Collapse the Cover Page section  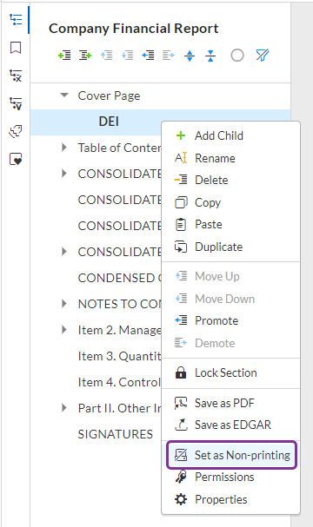tap(64, 96)
